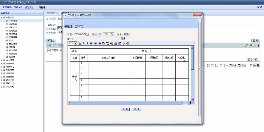264x132 pixels.
Task: Apply bold formatting in editor toolbar
Action: pos(84,43)
